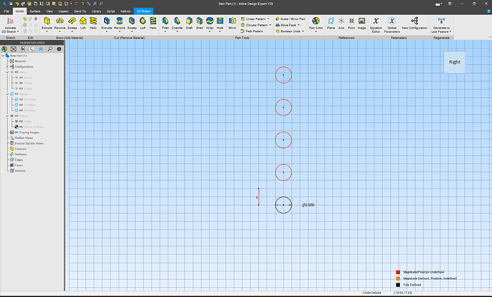Toggle visibility eye of YZ-Plane

tap(21, 105)
